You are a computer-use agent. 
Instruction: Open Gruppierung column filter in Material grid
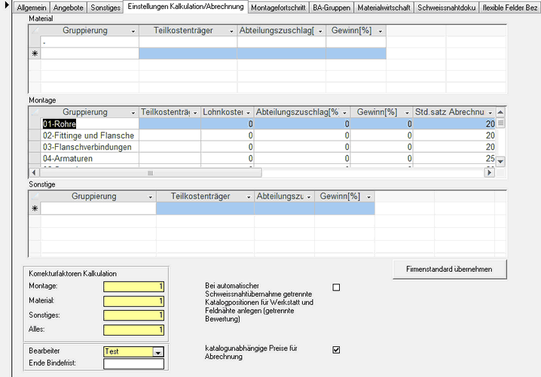pos(133,31)
